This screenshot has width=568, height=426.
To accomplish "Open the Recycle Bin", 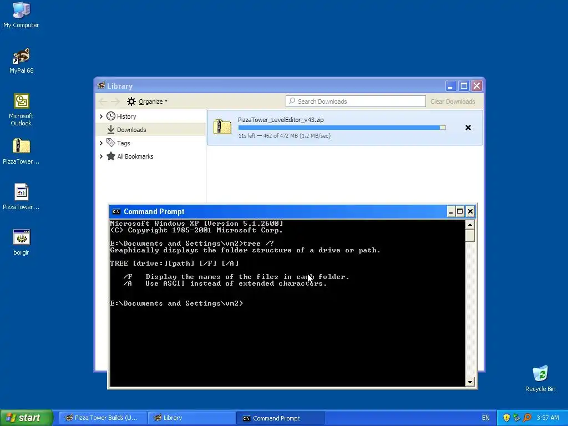I will pos(540,378).
